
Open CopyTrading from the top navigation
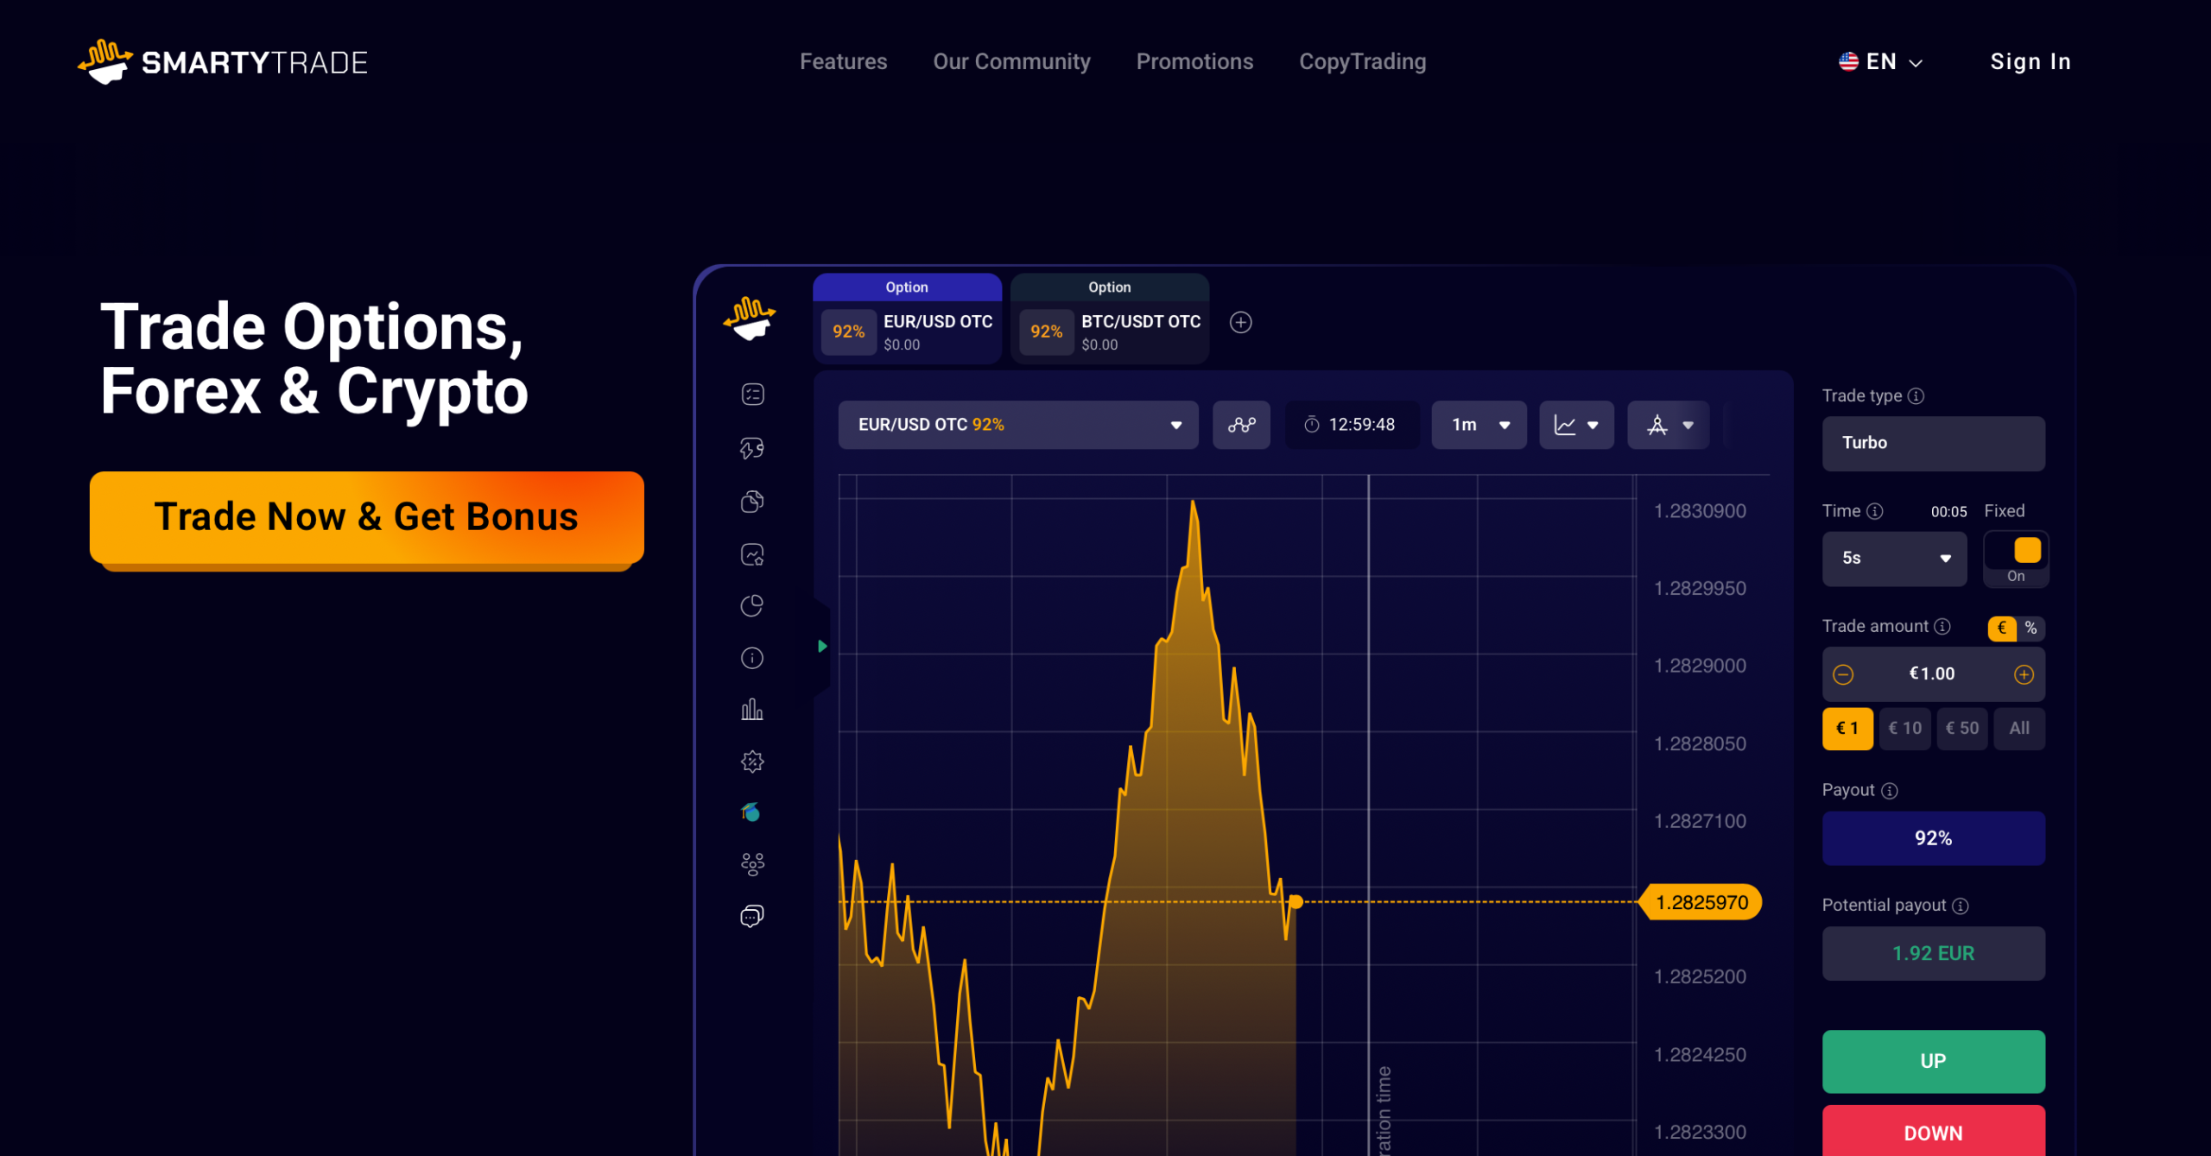[x=1363, y=61]
